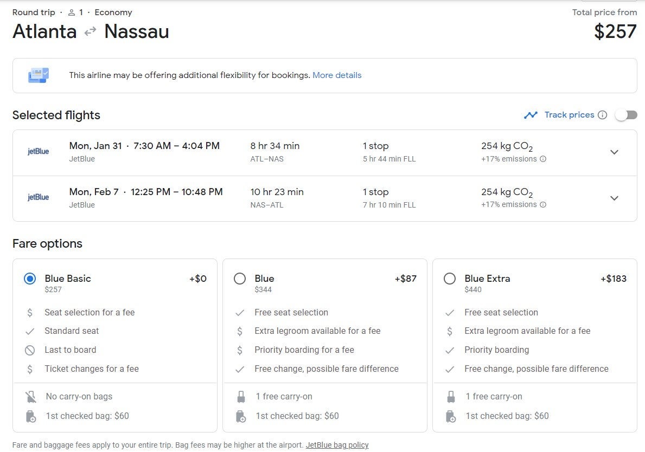645x452 pixels.
Task: Open the JetBlue bag policy link
Action: pyautogui.click(x=337, y=445)
